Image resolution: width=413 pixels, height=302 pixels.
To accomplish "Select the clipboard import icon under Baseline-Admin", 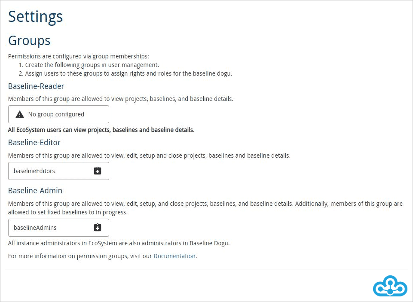I will pos(98,227).
